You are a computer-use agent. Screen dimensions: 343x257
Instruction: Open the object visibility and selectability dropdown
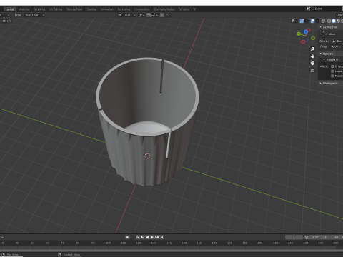[294, 21]
